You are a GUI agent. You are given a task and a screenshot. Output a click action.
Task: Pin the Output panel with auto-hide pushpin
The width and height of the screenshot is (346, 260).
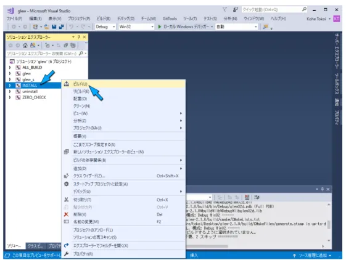(x=323, y=189)
